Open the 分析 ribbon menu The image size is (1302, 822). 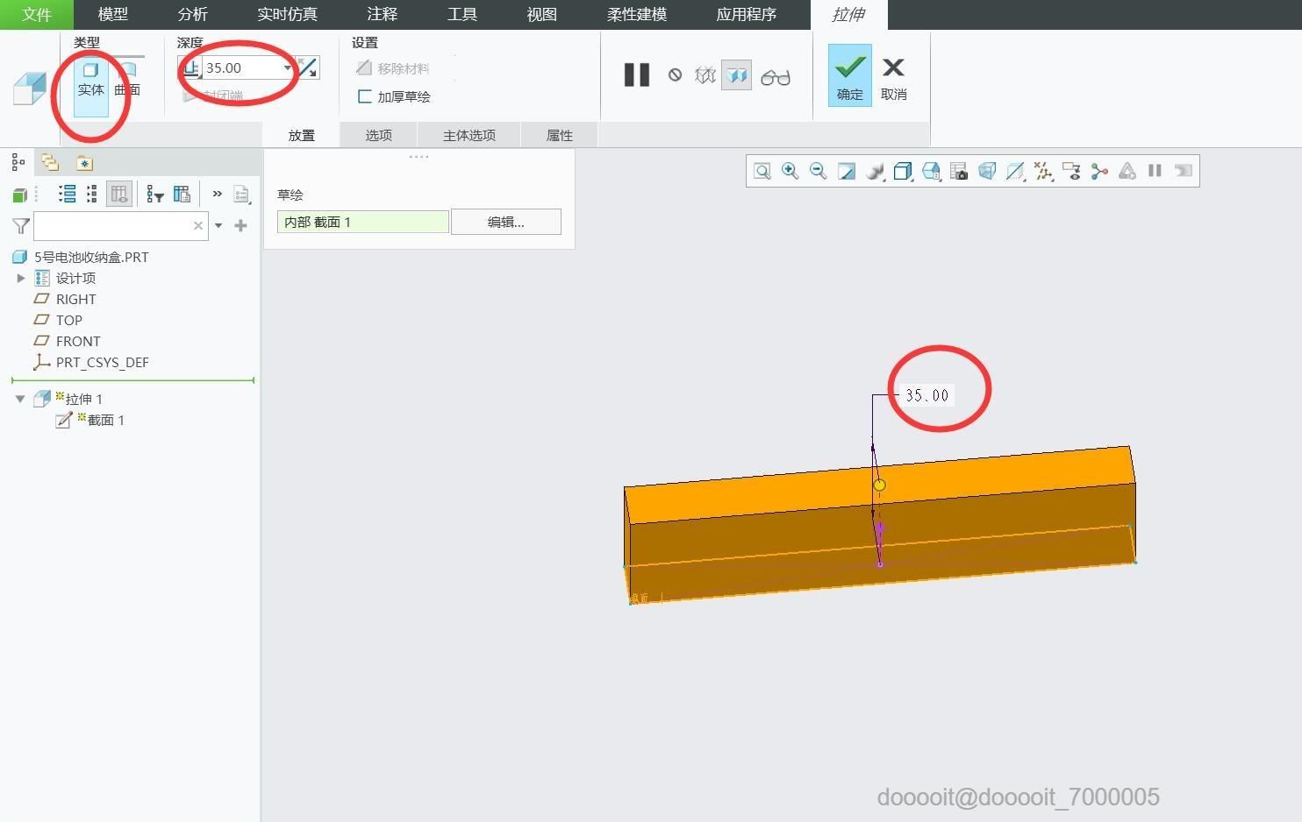193,14
